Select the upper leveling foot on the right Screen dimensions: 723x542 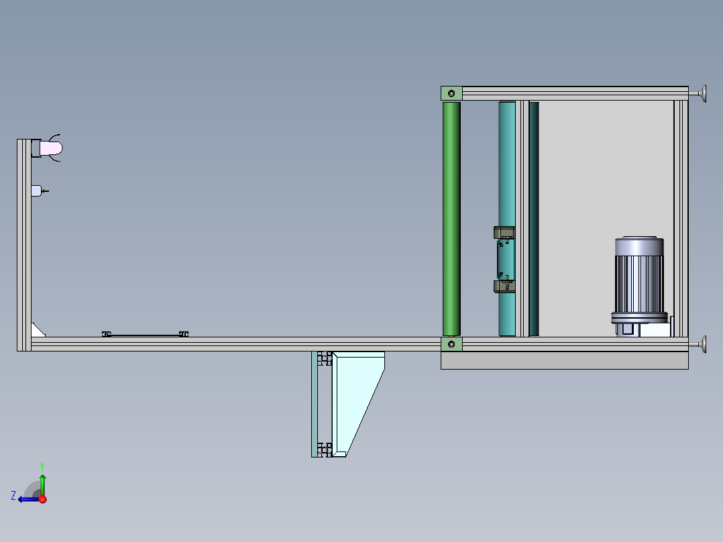pos(698,94)
